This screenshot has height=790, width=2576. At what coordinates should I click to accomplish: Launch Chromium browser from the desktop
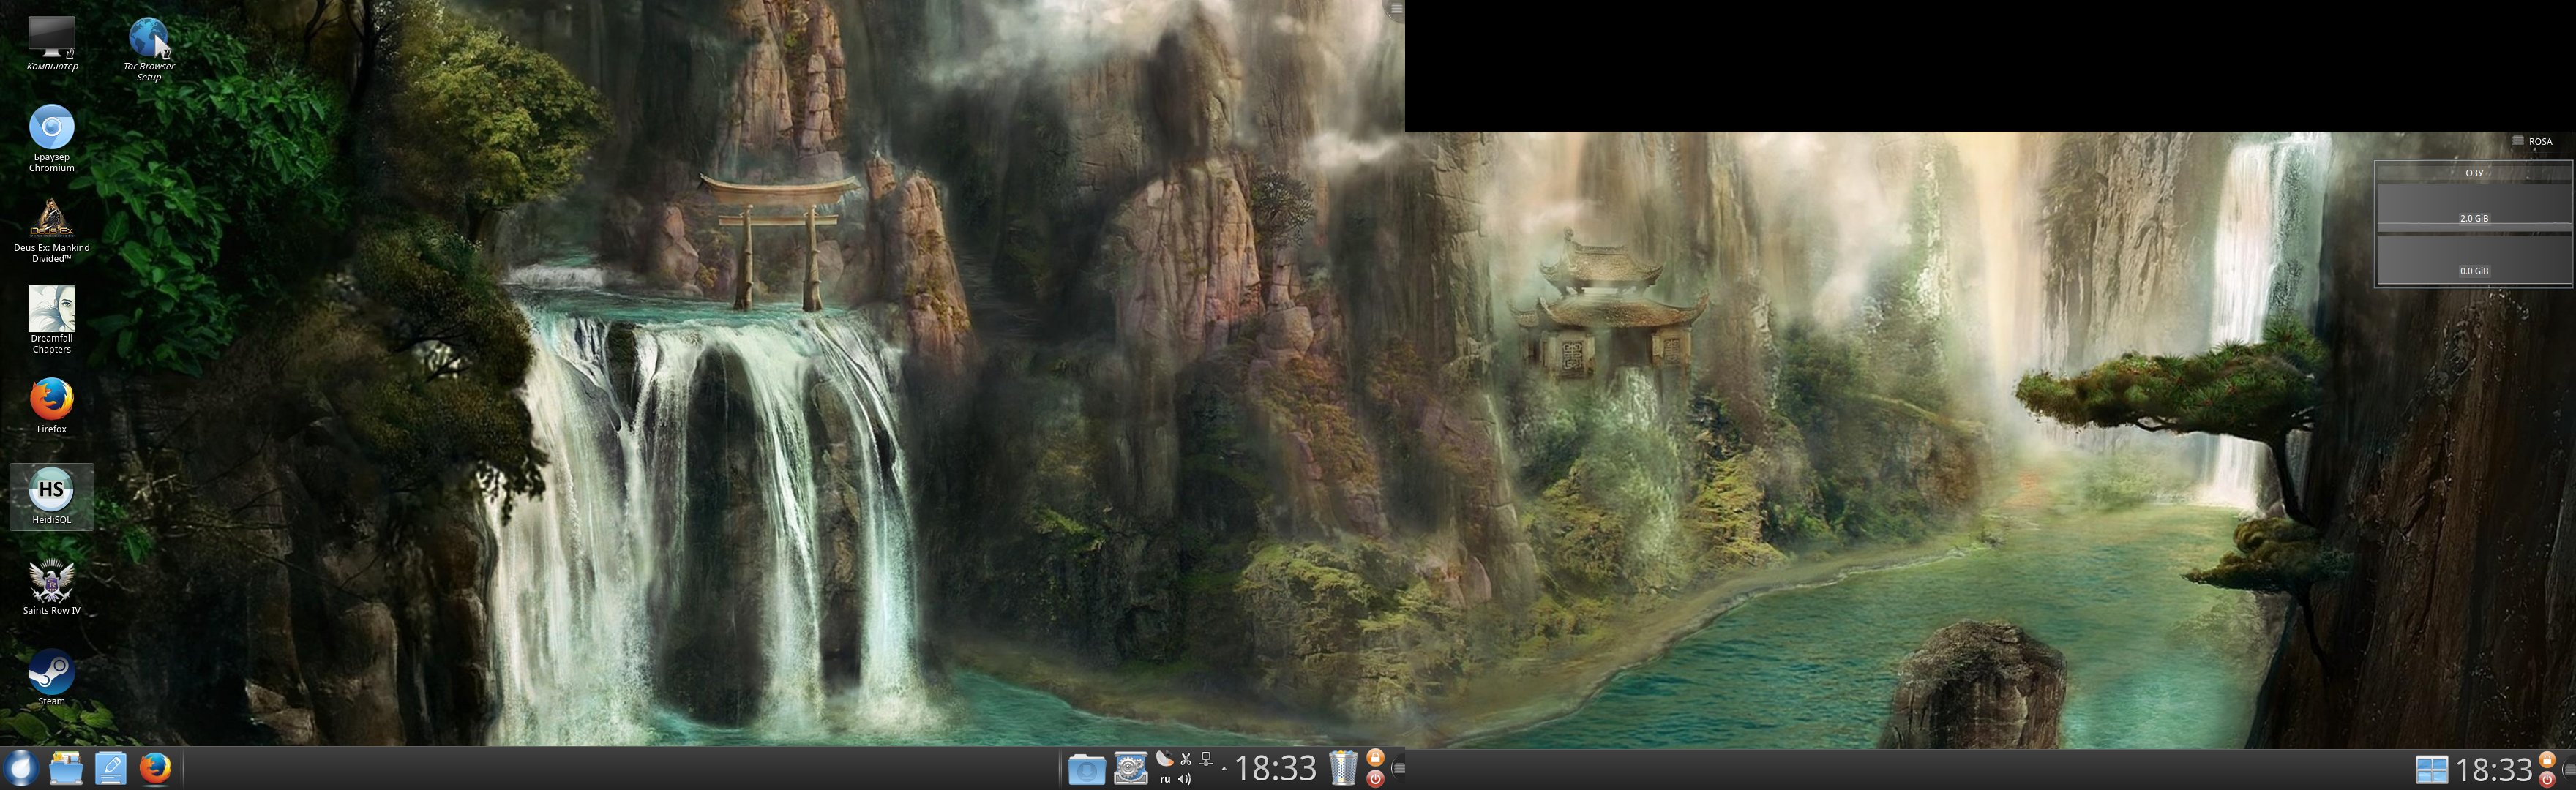51,128
